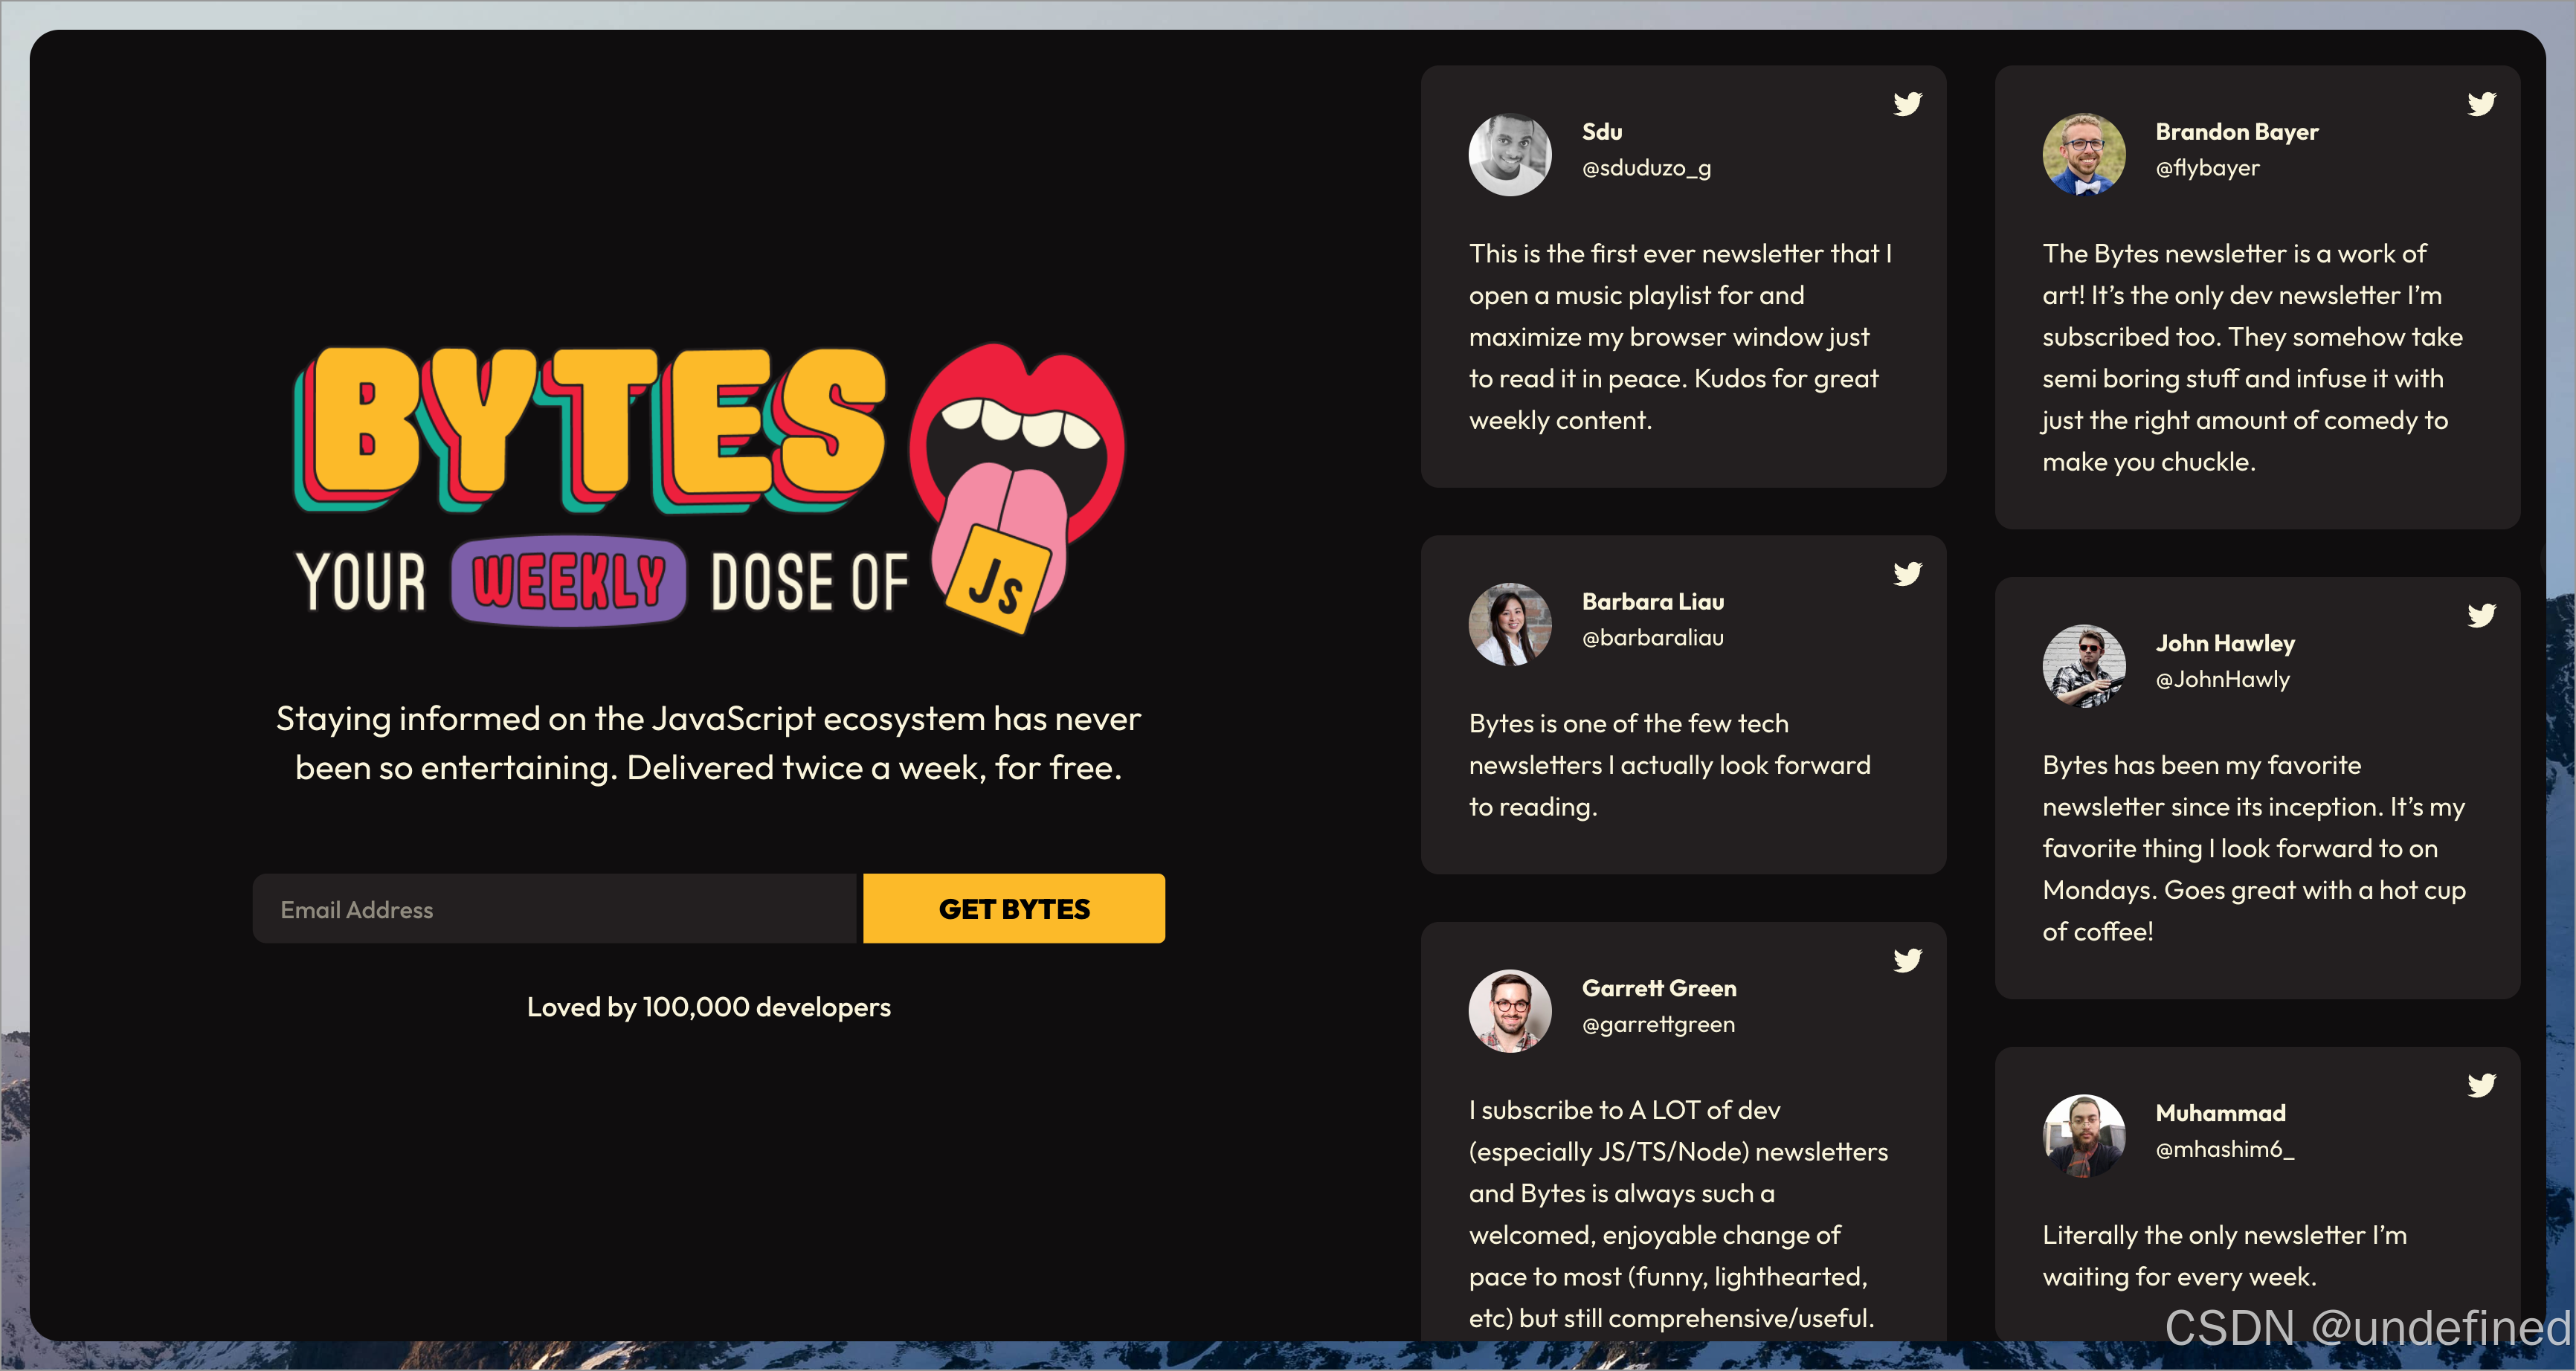Click Barbara Liau's avatar image
This screenshot has height=1371, width=2576.
coord(1510,624)
